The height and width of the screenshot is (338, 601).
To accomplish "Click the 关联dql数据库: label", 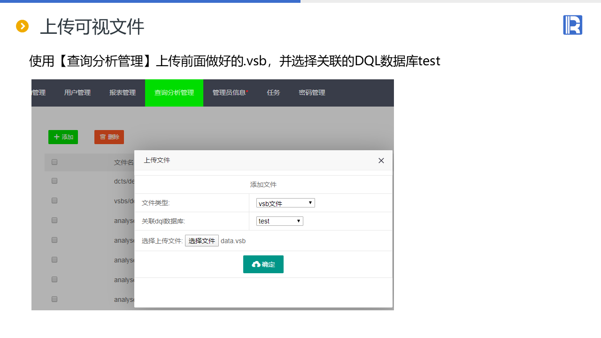I will [163, 221].
